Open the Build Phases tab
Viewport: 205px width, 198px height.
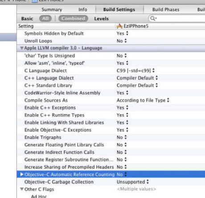(x=166, y=9)
